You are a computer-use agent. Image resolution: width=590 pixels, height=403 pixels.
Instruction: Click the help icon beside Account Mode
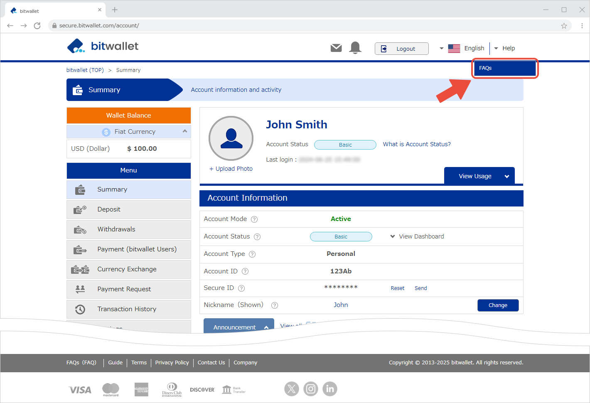254,219
